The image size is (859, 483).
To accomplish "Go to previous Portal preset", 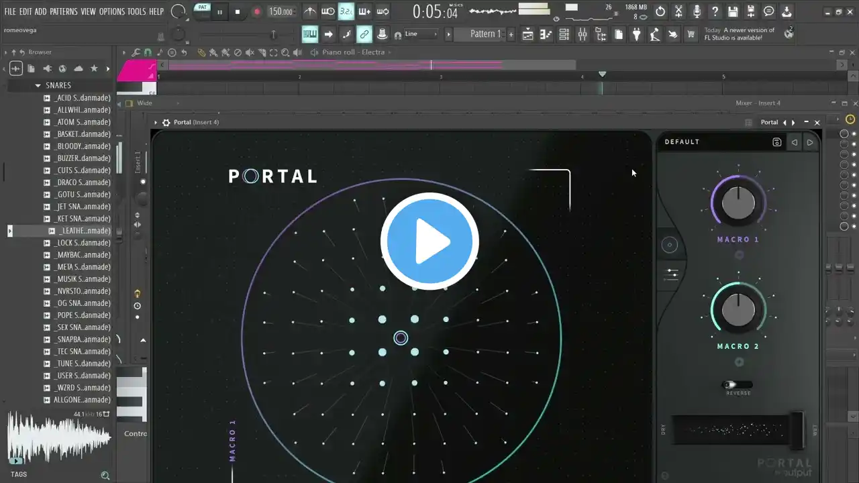I will click(x=795, y=142).
